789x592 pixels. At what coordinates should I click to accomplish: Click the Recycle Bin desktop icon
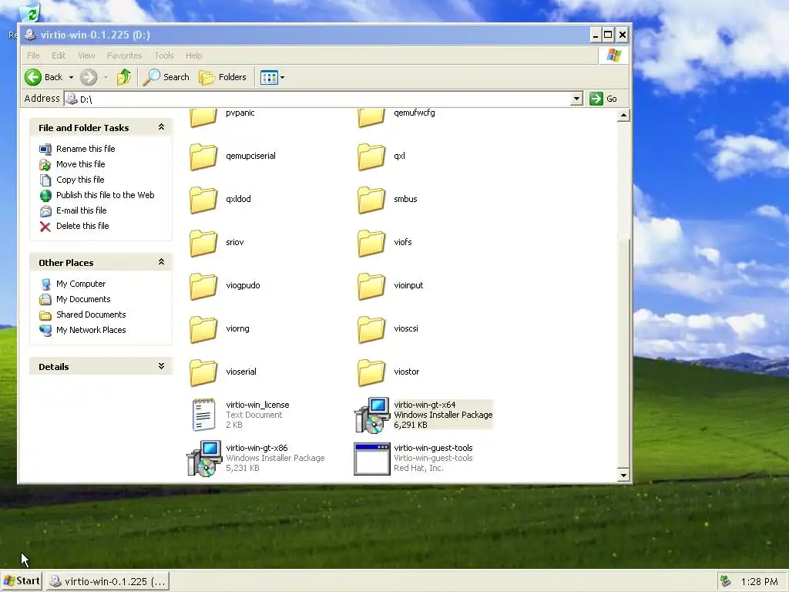30,12
